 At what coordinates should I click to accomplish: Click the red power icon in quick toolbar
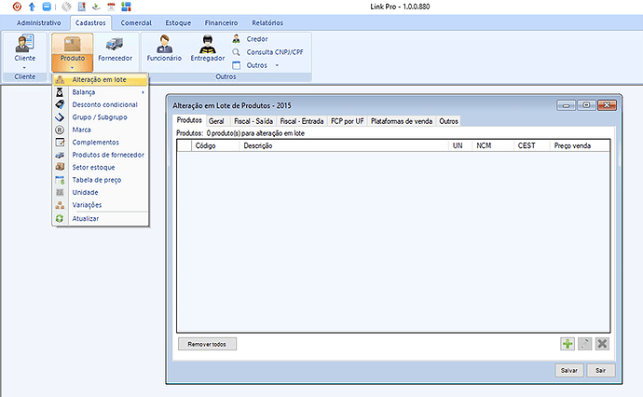(17, 7)
